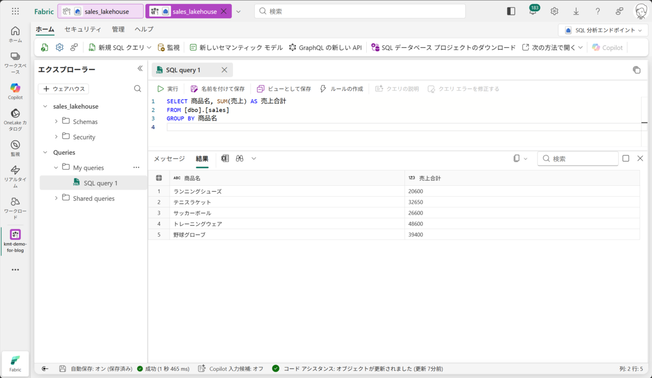Viewport: 652px width, 378px height.
Task: Click the status bar left arrow icon
Action: (45, 369)
